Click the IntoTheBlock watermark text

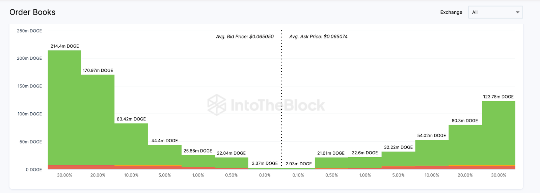[x=278, y=105]
